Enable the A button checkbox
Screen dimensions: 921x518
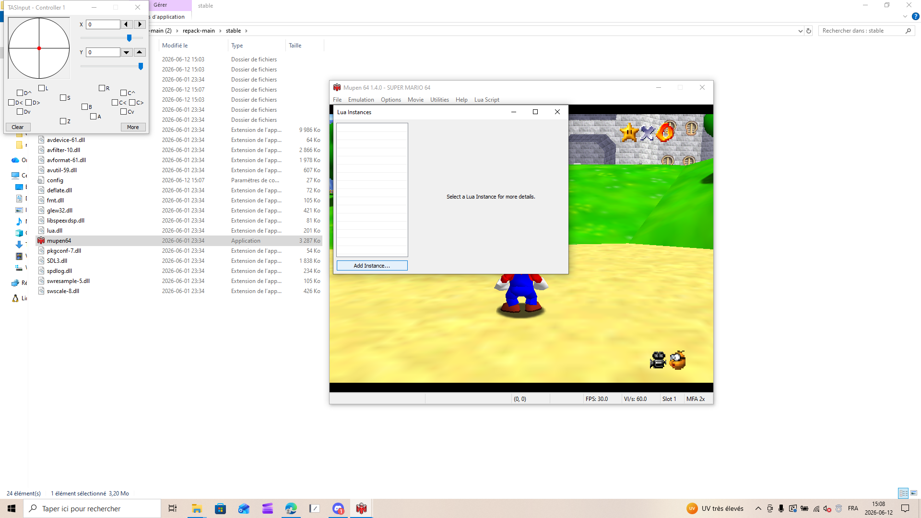(x=94, y=117)
